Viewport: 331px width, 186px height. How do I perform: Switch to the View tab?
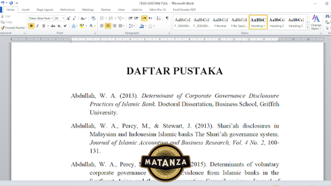tap(121, 10)
